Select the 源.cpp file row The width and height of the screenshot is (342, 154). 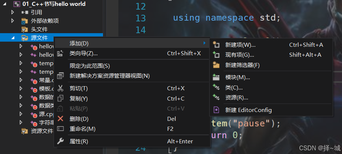tap(27, 114)
